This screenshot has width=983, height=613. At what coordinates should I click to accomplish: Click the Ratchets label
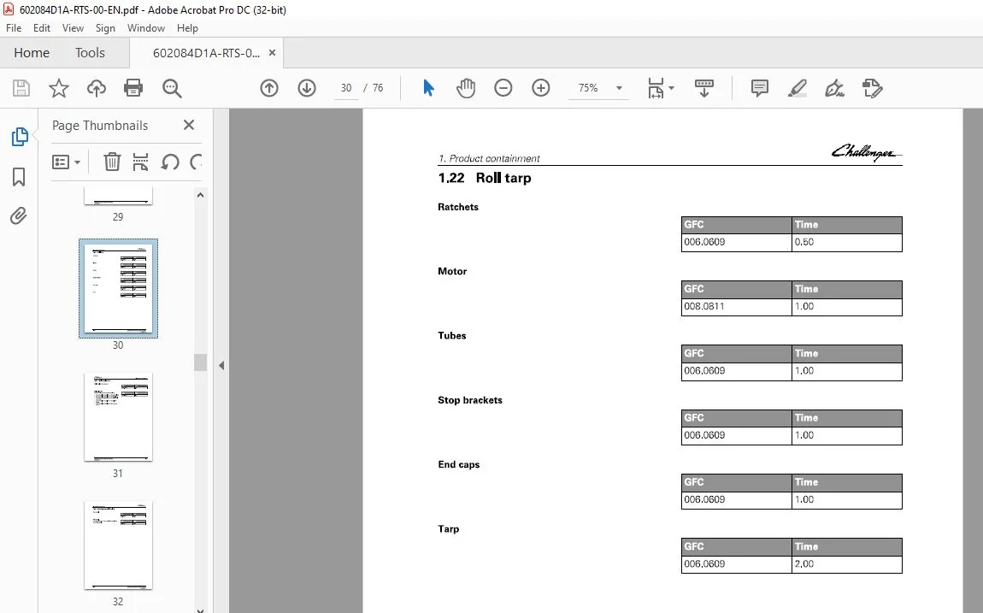[x=458, y=207]
